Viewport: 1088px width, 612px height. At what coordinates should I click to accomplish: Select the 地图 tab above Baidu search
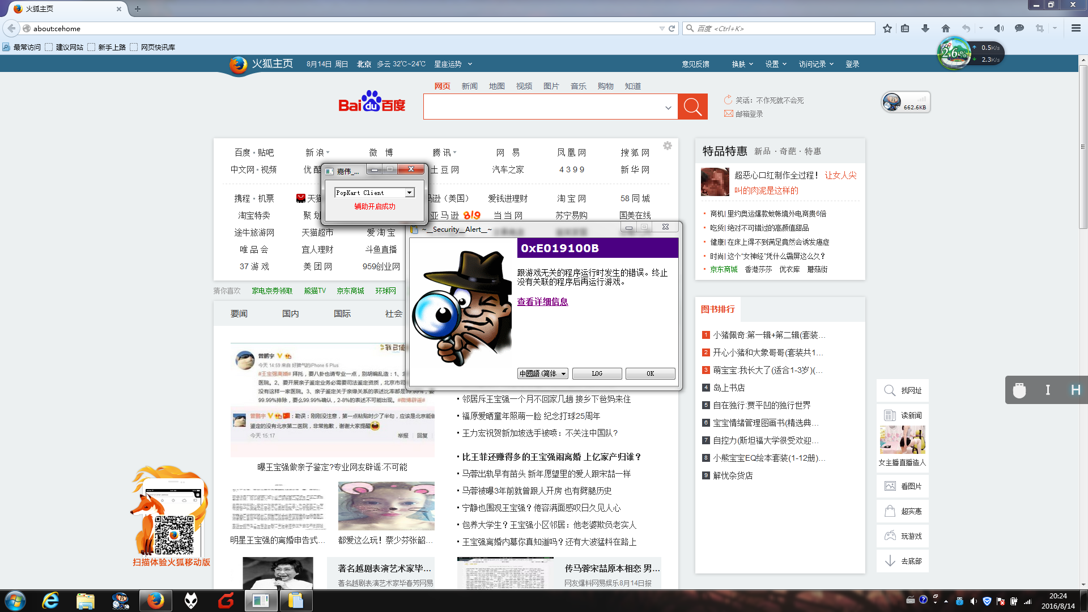pyautogui.click(x=496, y=86)
